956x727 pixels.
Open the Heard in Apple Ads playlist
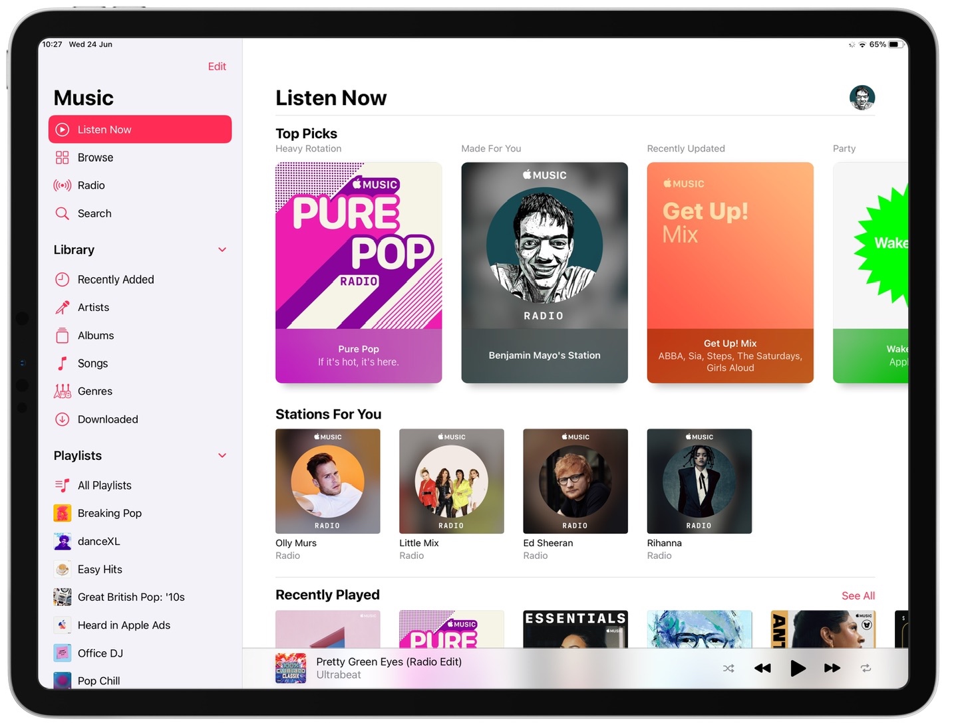[x=124, y=625]
